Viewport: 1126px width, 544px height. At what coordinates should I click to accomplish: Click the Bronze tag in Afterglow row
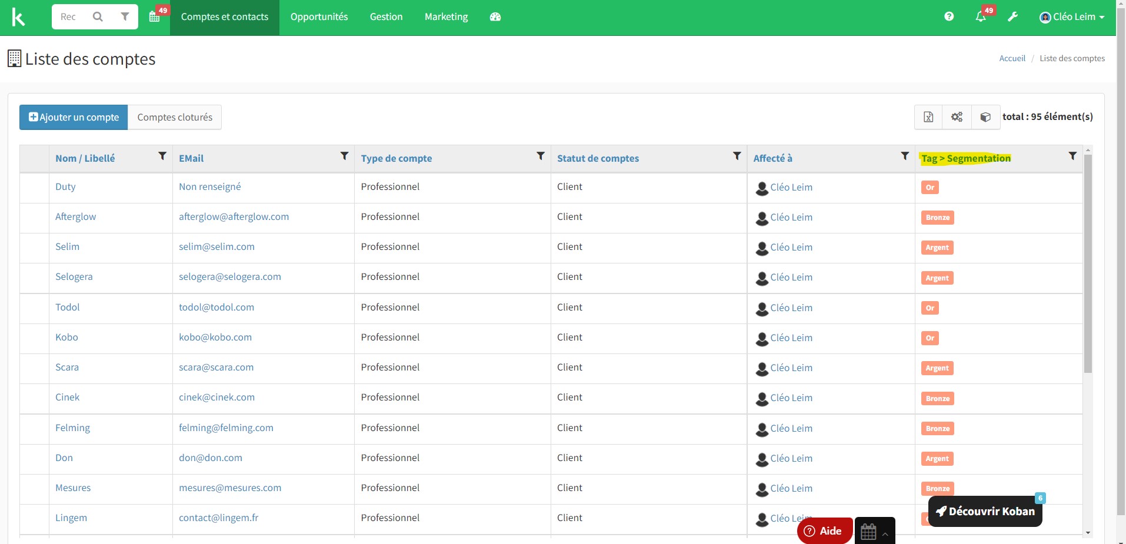[x=937, y=218]
